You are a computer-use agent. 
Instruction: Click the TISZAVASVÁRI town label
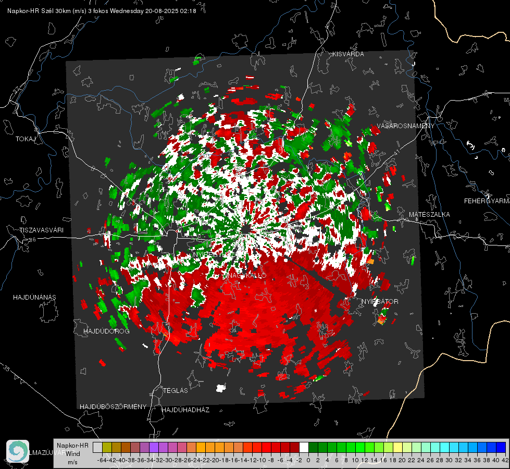(41, 230)
